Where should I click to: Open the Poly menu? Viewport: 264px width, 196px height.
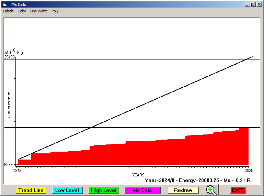tap(55, 11)
